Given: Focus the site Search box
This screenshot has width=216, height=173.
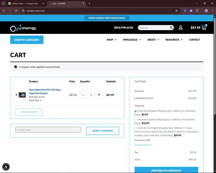Looking at the screenshot, I should point(154,28).
